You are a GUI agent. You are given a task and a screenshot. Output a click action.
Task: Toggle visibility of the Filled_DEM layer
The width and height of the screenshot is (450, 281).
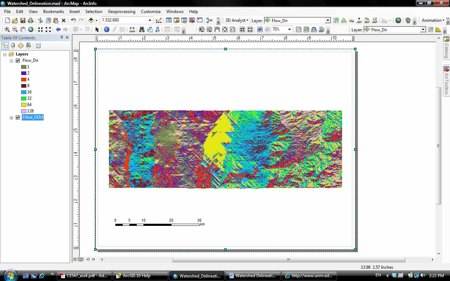click(x=17, y=117)
